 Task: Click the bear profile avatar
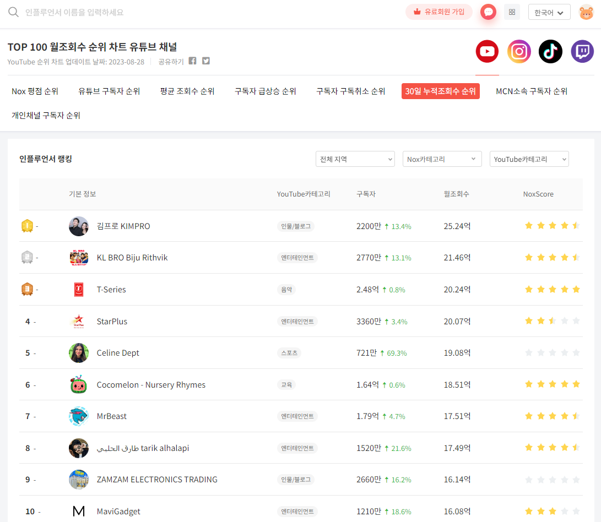pyautogui.click(x=586, y=12)
